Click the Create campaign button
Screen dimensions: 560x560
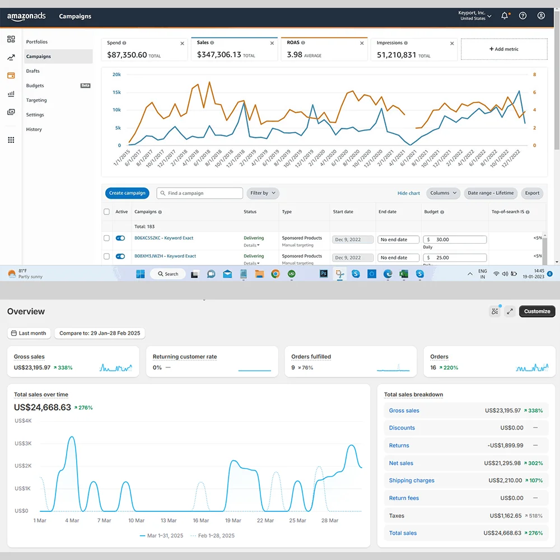127,193
